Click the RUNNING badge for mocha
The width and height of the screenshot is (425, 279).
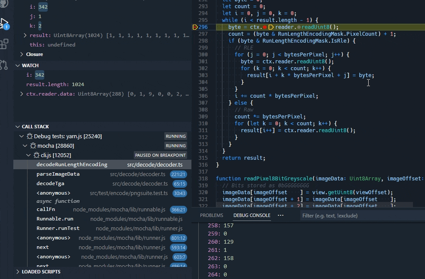pos(176,146)
